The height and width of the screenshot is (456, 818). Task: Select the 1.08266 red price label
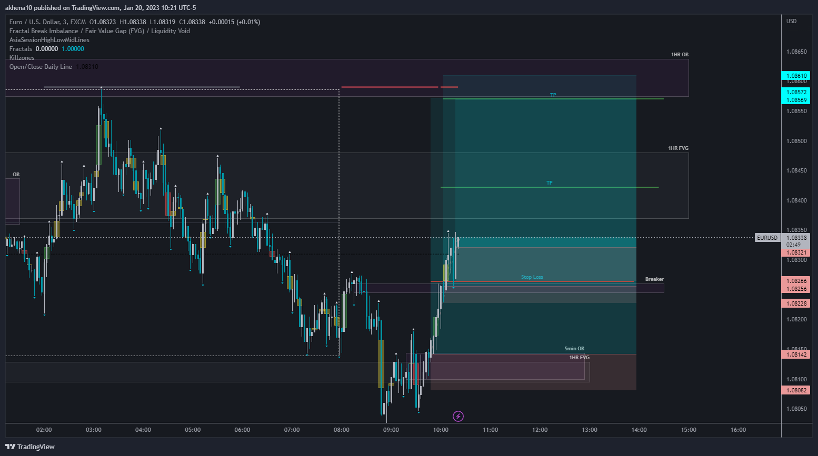click(796, 281)
